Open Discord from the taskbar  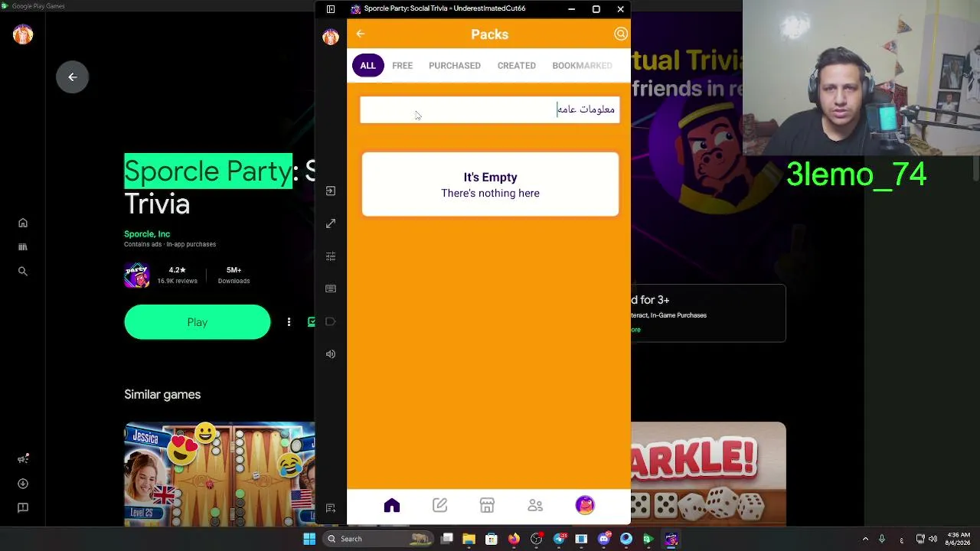pos(604,539)
